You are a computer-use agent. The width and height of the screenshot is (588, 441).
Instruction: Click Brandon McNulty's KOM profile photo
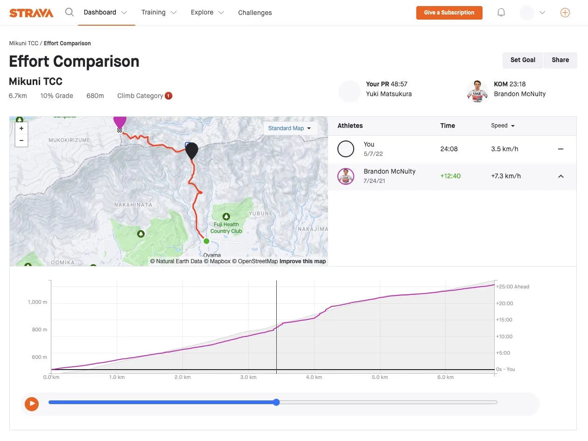pyautogui.click(x=477, y=91)
